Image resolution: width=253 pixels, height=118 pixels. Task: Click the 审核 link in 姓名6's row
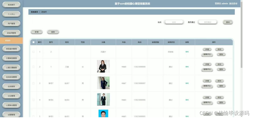(187, 100)
